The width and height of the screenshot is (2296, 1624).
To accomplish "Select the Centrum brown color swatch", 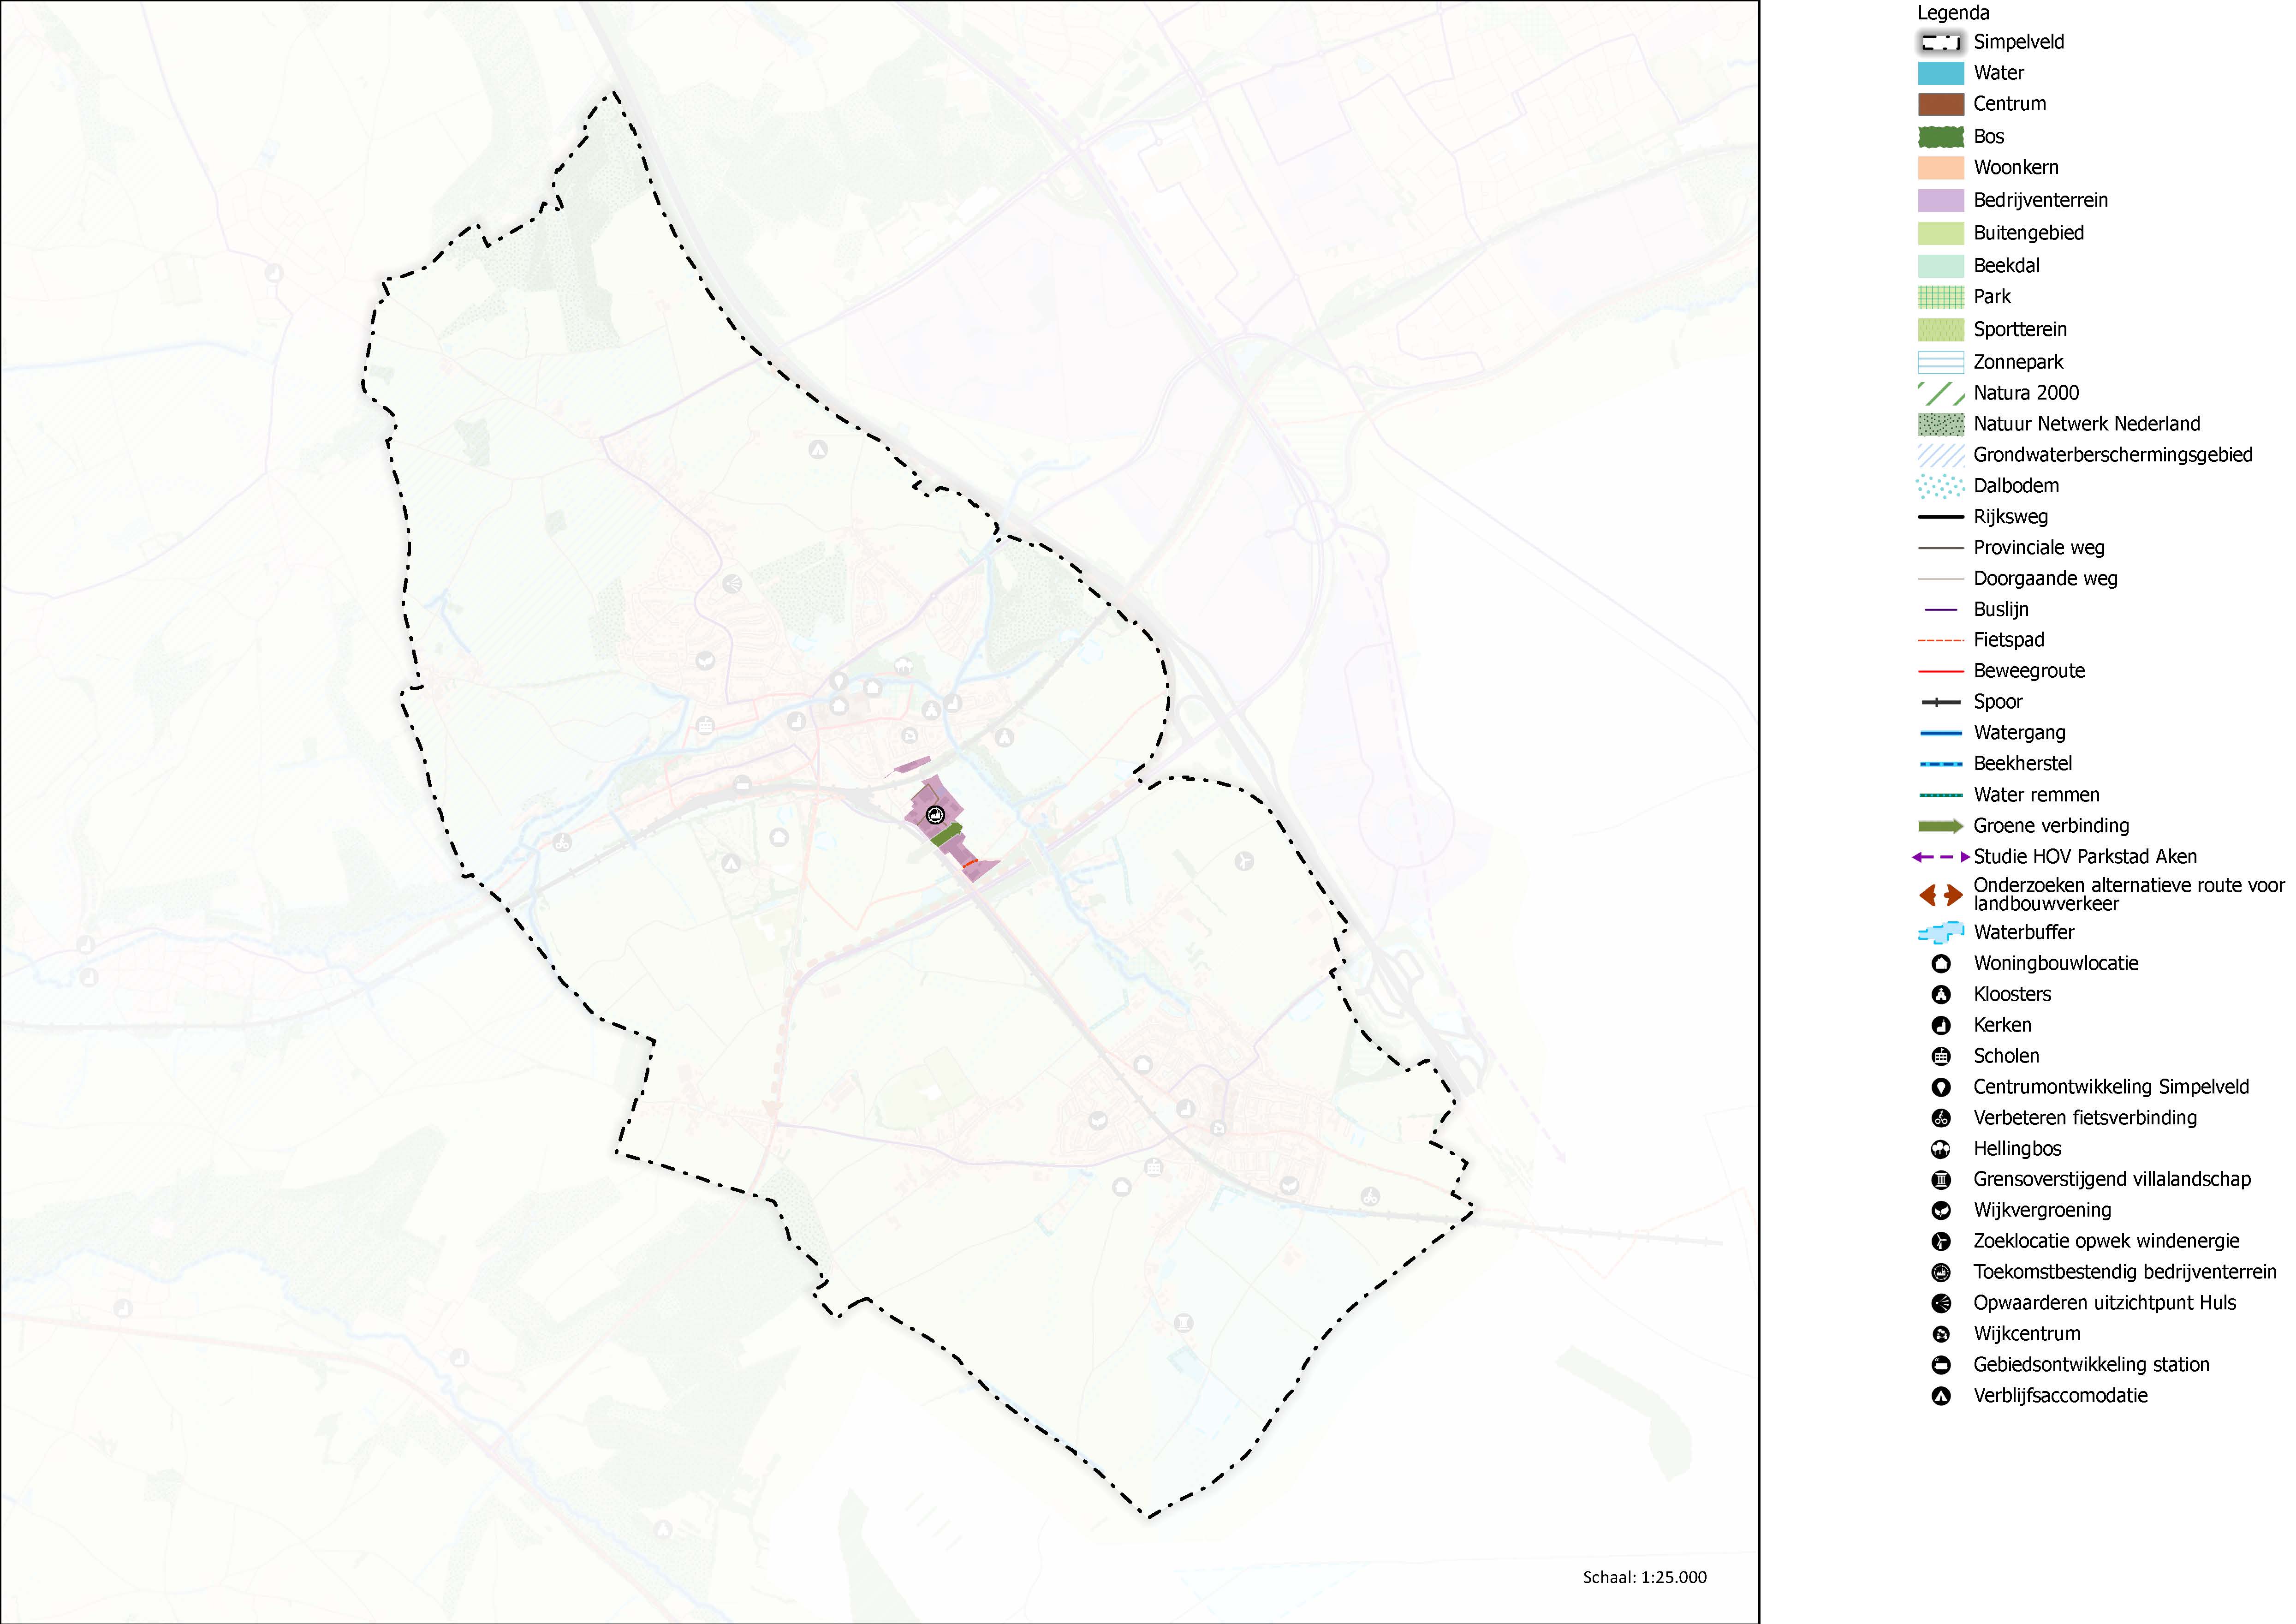I will [x=1940, y=104].
